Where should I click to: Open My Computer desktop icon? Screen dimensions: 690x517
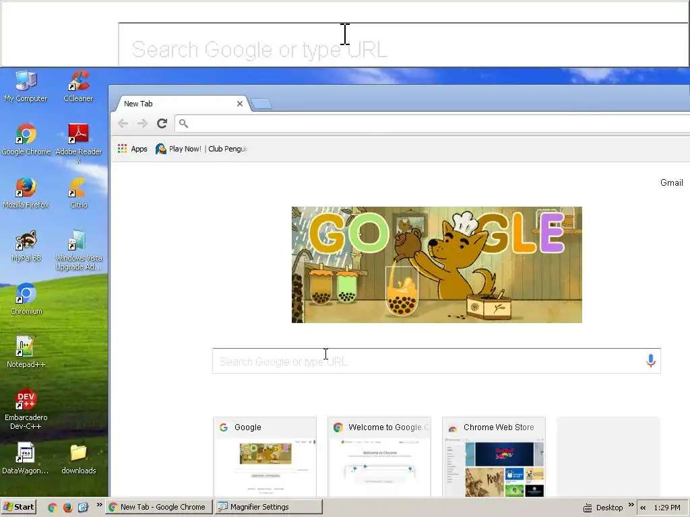pos(26,86)
